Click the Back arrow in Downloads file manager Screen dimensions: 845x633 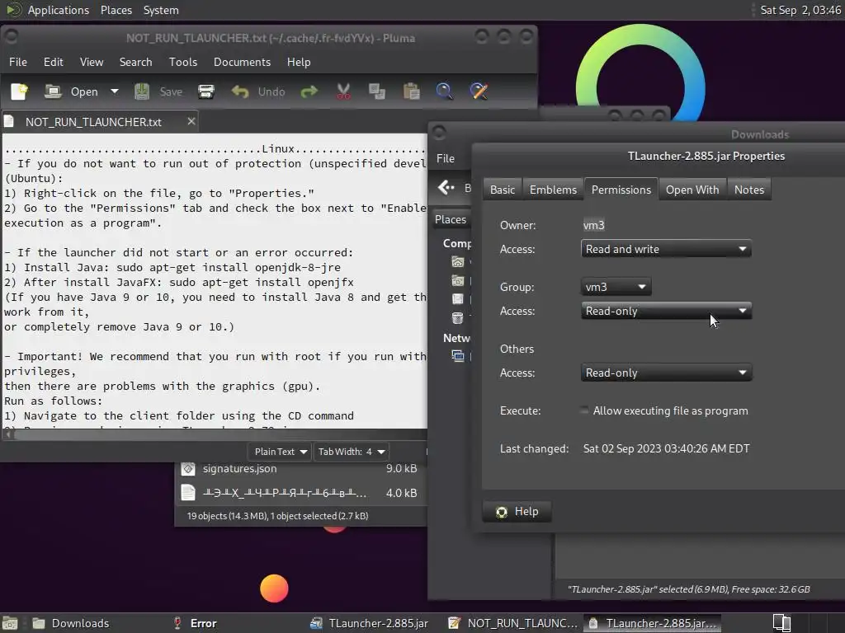point(446,187)
